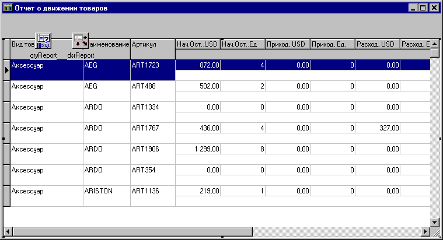Click 'Аксессуар' cell in ART354 row

[x=47, y=175]
